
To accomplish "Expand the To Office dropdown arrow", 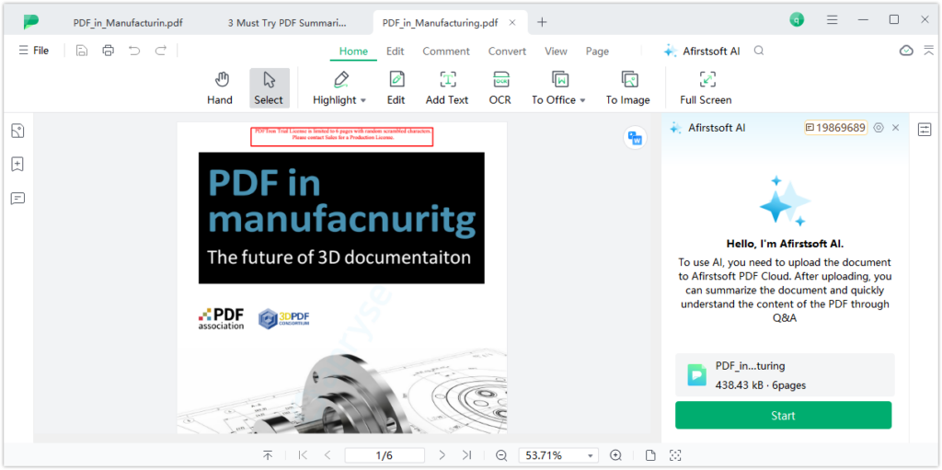I will 582,100.
